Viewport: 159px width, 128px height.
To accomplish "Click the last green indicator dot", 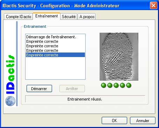I will (x=129, y=86).
